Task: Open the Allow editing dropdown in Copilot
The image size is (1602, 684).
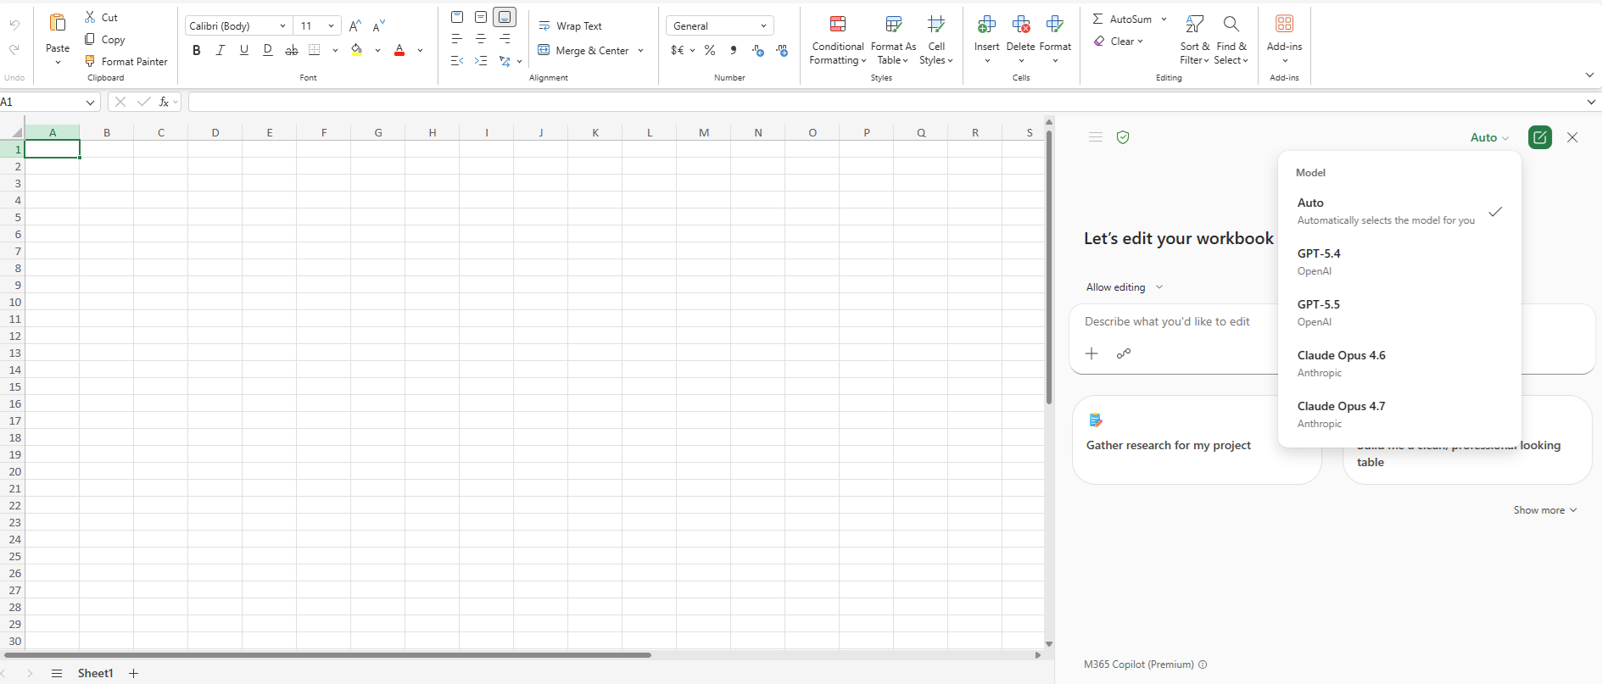Action: pos(1125,287)
